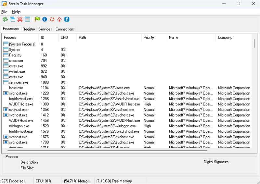
Task: Select csrss.exe with ID 992
Action: click(x=127, y=66)
